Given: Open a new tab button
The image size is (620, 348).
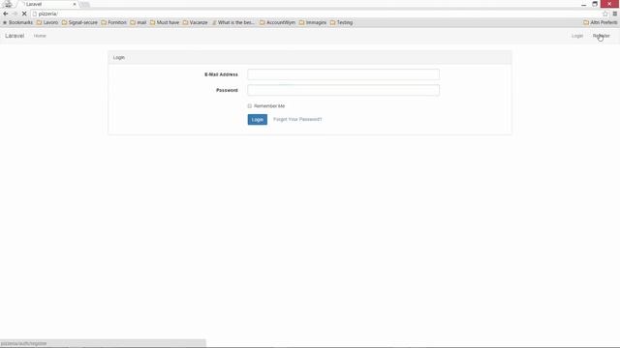Looking at the screenshot, I should click(x=84, y=4).
